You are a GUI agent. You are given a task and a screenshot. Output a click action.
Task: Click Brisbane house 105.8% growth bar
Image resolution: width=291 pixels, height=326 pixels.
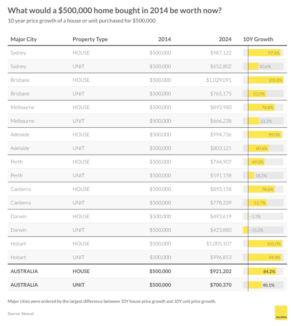(x=265, y=80)
